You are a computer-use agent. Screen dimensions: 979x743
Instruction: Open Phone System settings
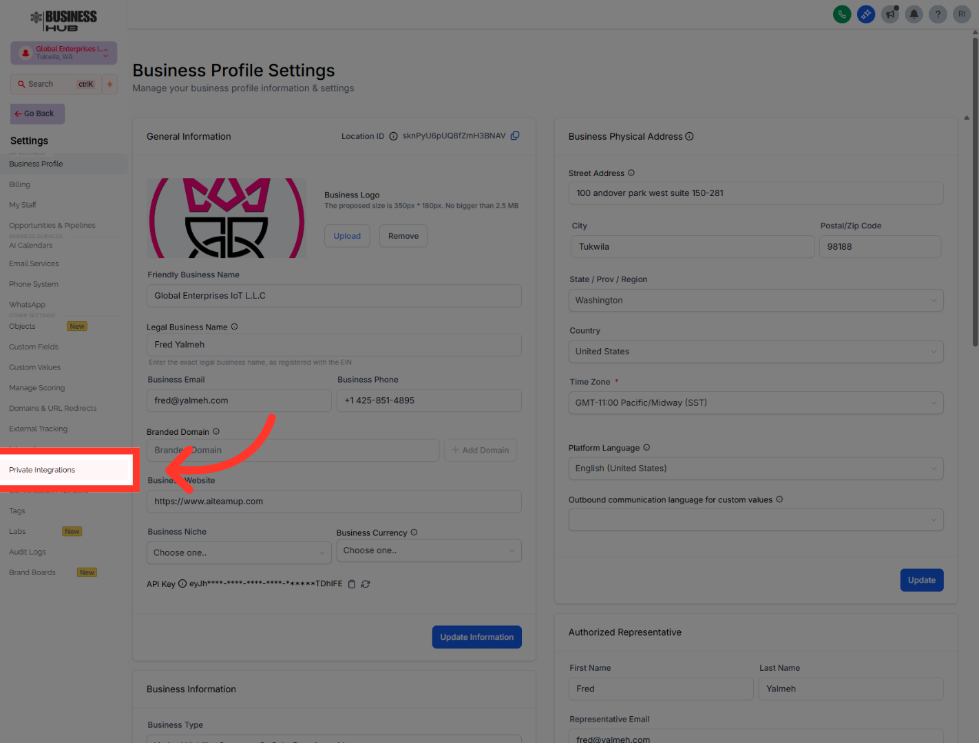[34, 284]
